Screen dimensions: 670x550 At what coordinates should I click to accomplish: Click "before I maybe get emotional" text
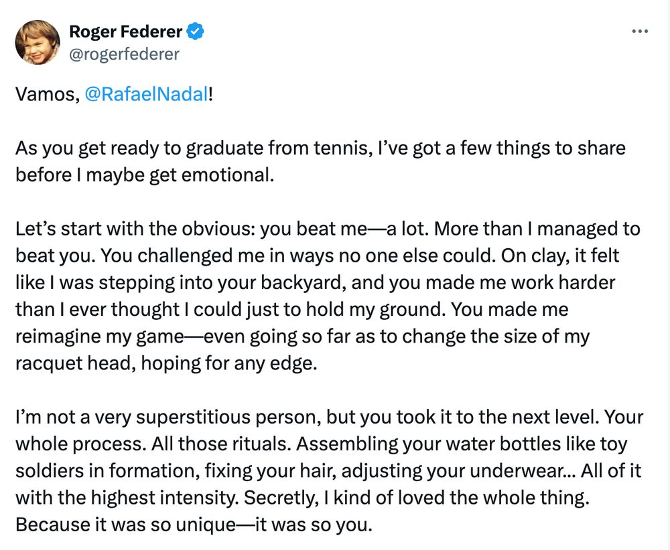click(145, 174)
